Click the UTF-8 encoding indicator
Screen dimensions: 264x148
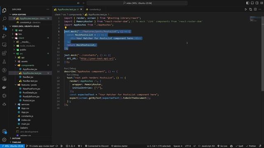click(x=188, y=146)
